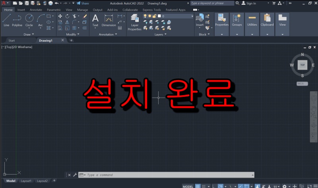Click the Table icon in Annotation
Screen dimensions: 318x188
pyautogui.click(x=120, y=28)
